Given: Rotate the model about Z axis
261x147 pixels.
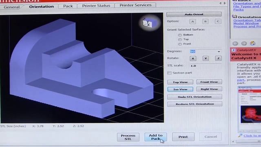Looking at the screenshot, I should click(219, 58).
